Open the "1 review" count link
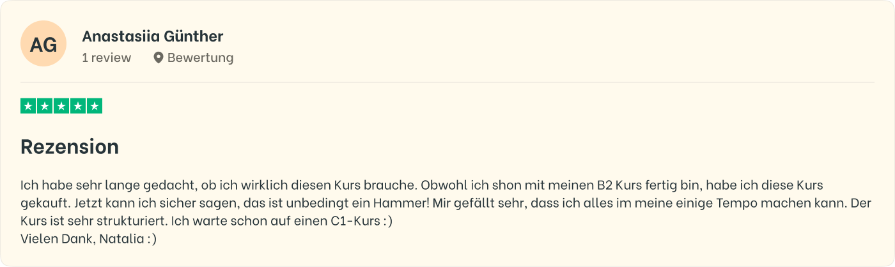The width and height of the screenshot is (895, 267). (x=106, y=57)
